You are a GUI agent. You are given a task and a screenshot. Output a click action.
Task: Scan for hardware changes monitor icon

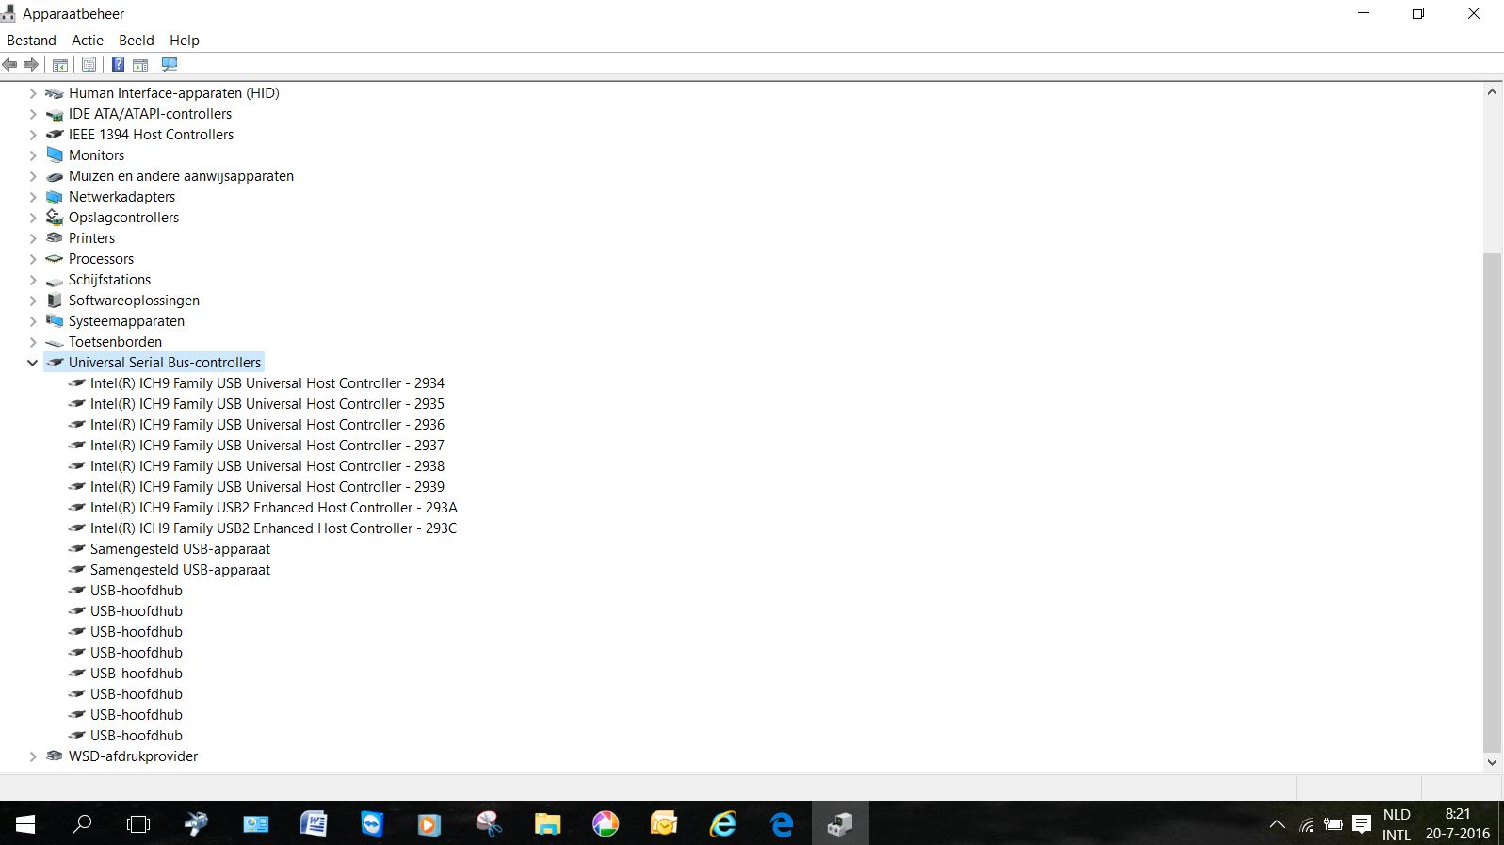pyautogui.click(x=170, y=64)
